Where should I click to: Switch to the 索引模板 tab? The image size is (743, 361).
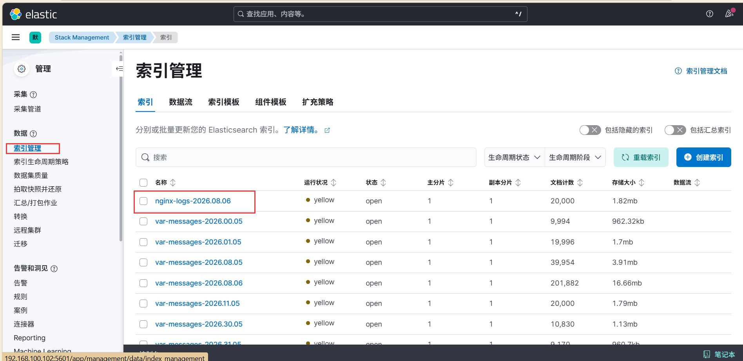(224, 102)
